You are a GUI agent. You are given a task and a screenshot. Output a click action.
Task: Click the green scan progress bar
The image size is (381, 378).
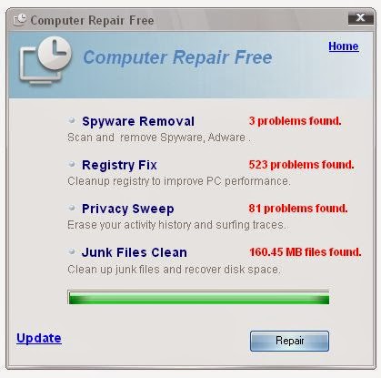(198, 297)
